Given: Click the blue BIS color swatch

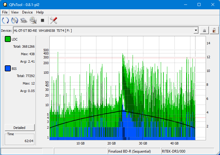Looking at the screenshot, I should (8, 68).
